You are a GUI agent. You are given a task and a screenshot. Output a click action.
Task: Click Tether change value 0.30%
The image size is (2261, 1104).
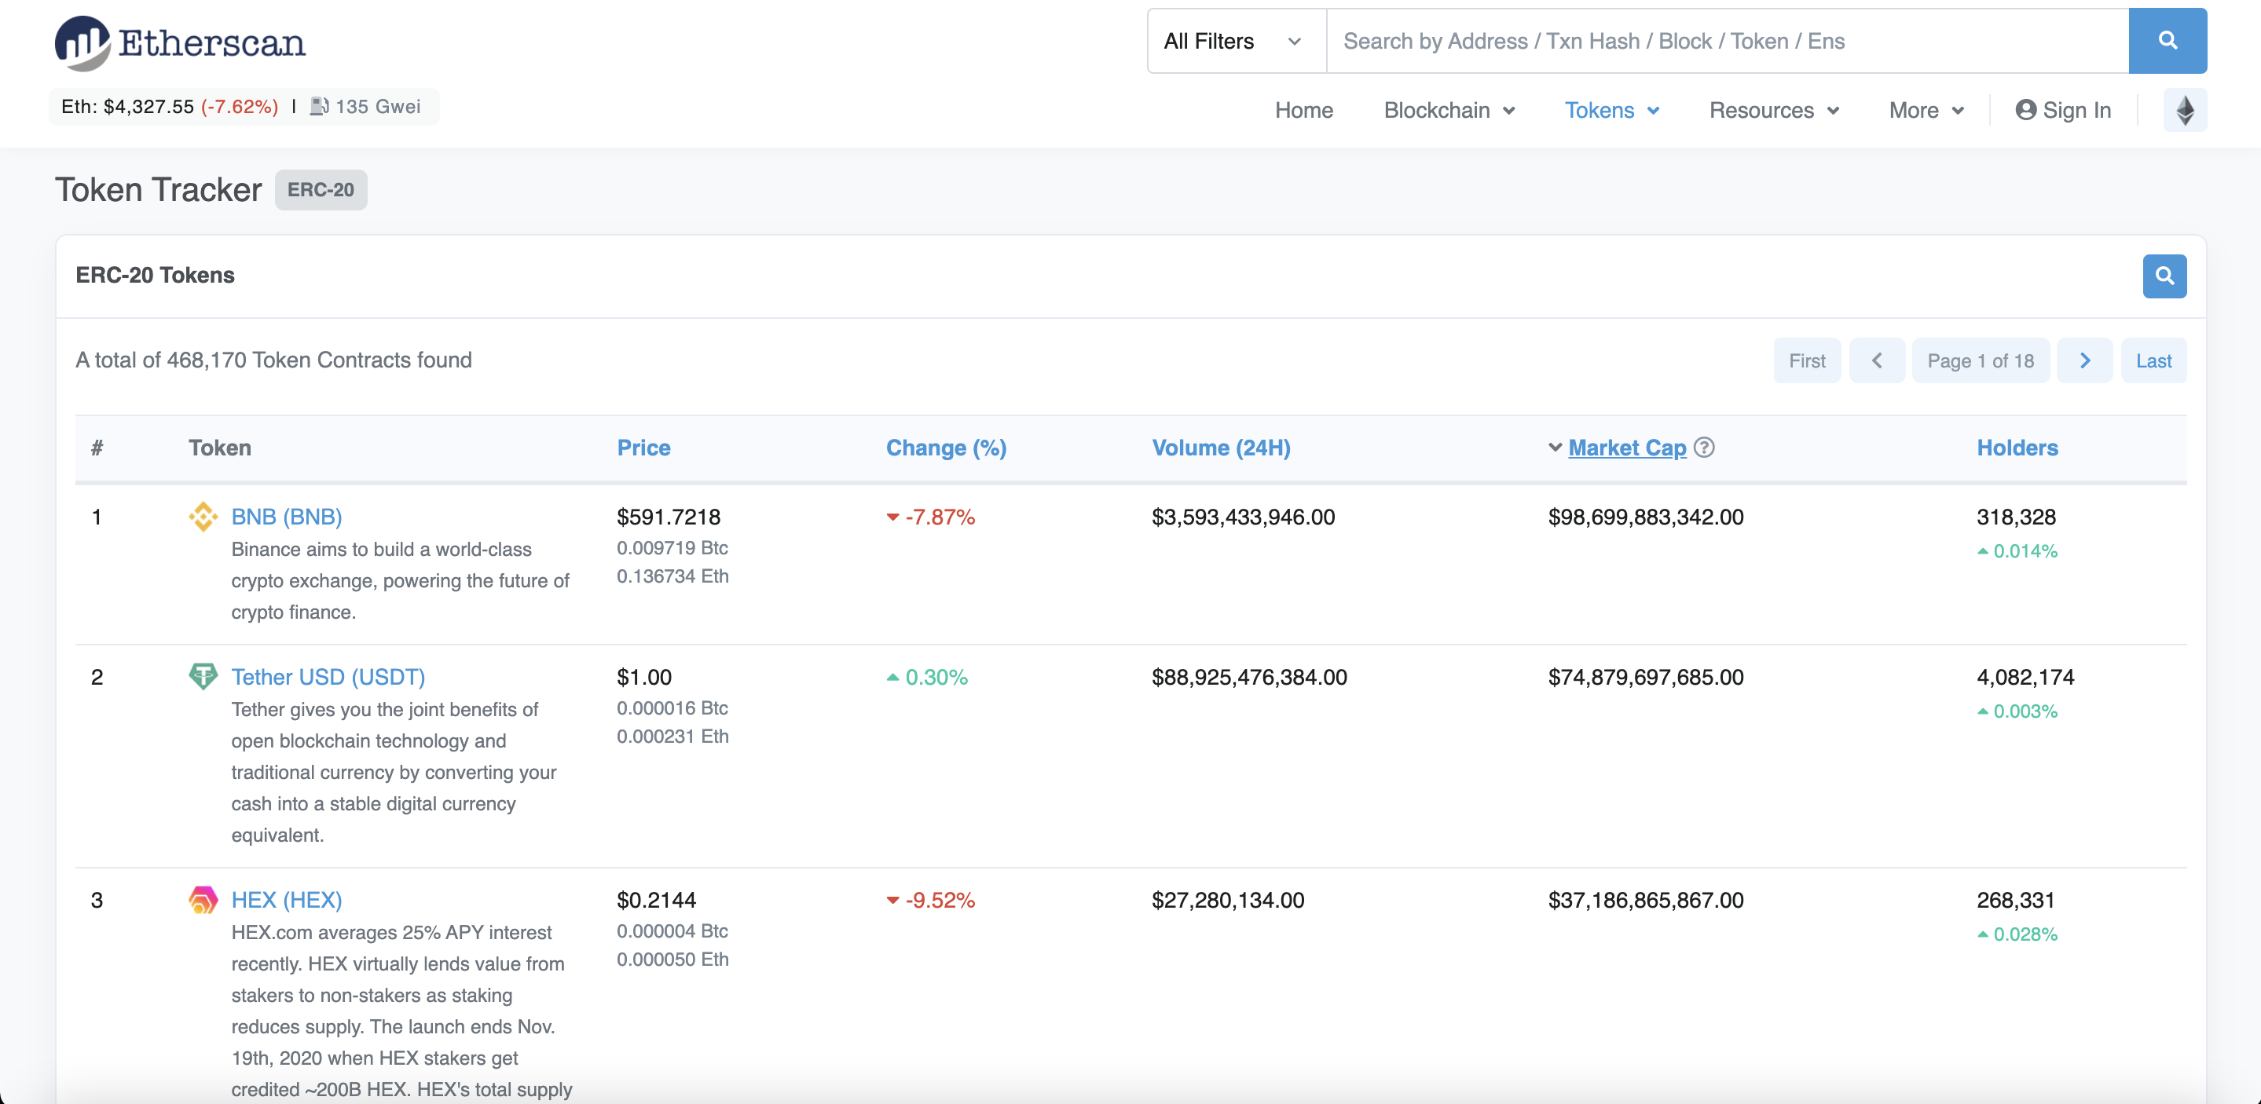[x=936, y=677]
